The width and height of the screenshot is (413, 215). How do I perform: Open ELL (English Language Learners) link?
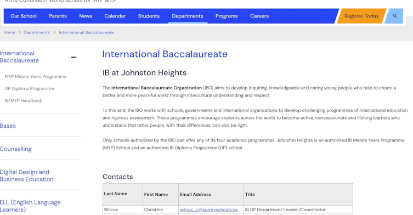click(30, 206)
